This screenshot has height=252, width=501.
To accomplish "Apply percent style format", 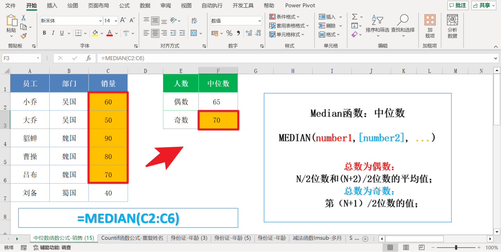I will pyautogui.click(x=229, y=33).
